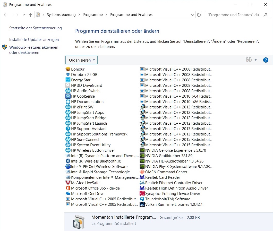Click the Realtek Card Reader crab icon
This screenshot has height=231, width=273.
(142, 177)
